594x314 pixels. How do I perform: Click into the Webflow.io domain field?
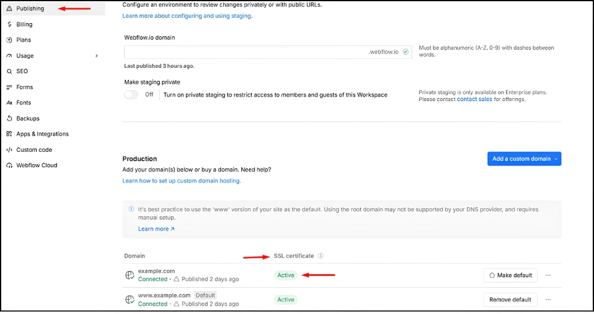pyautogui.click(x=268, y=52)
